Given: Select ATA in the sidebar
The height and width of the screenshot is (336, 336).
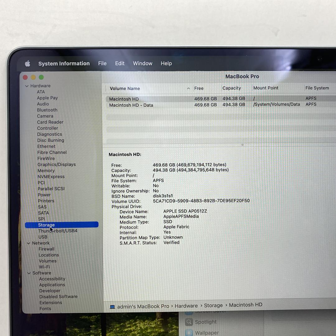Looking at the screenshot, I should (x=41, y=92).
